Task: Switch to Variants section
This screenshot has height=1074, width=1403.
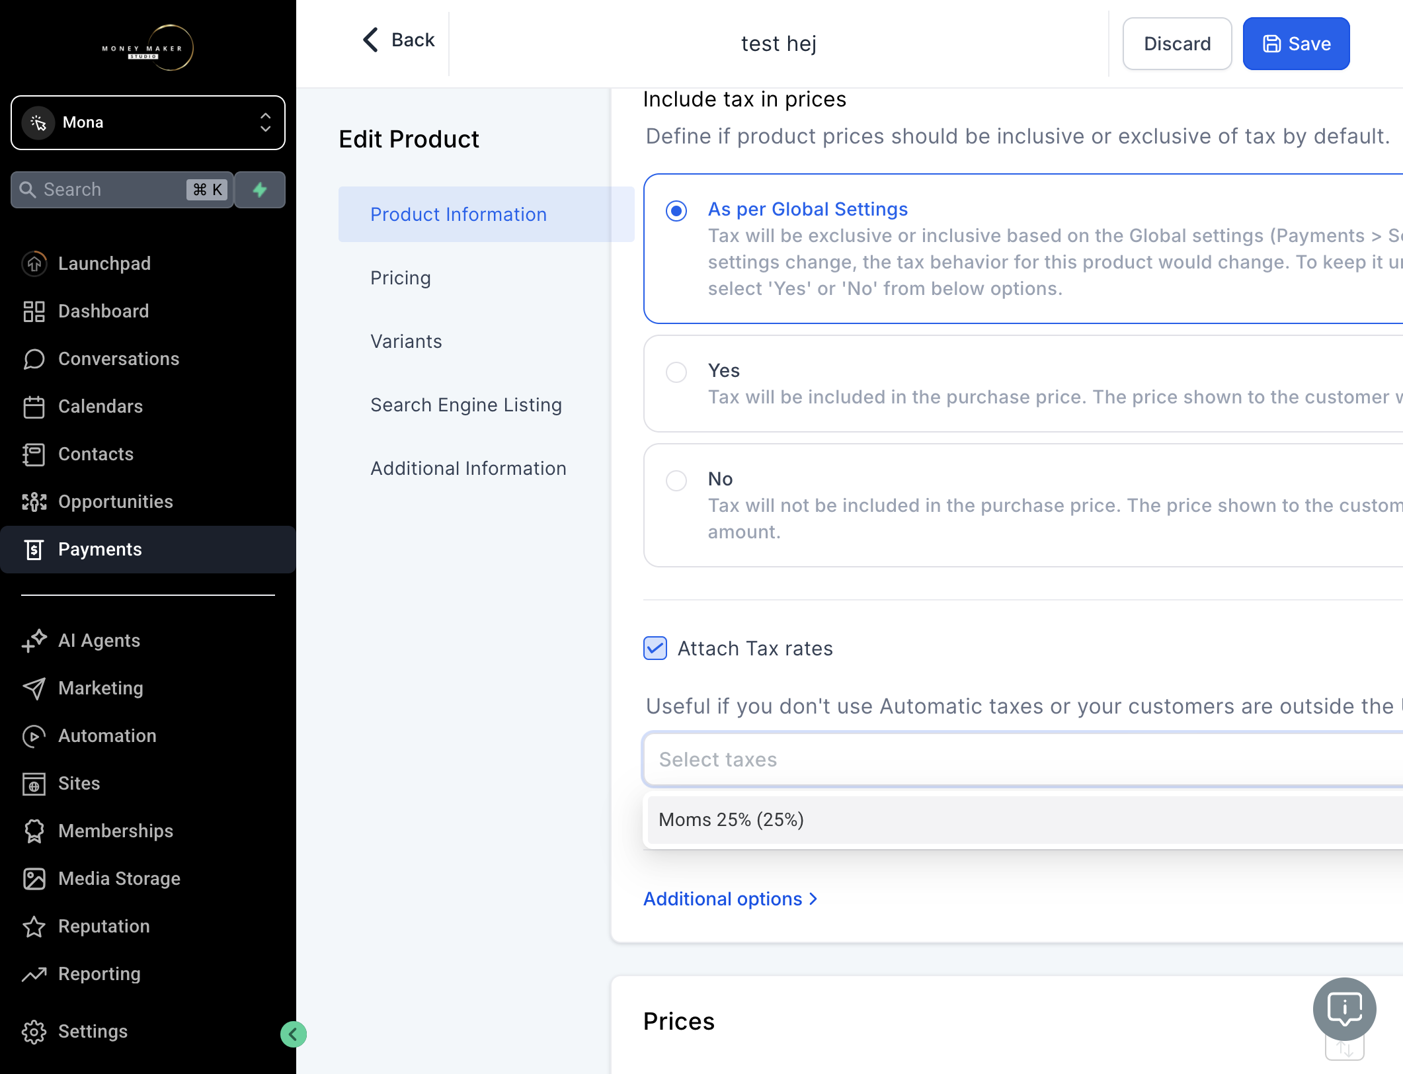Action: [406, 341]
